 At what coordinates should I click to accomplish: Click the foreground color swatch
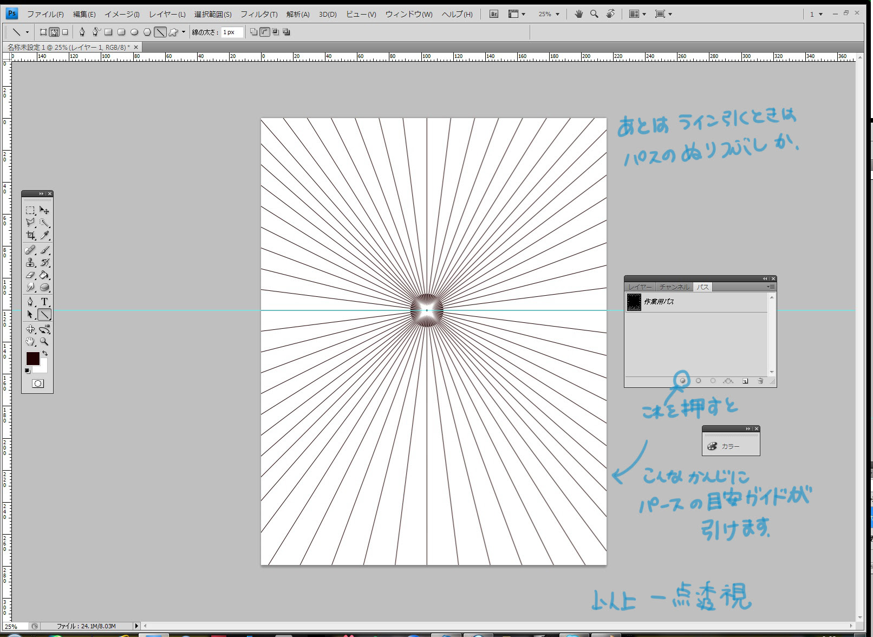(x=32, y=358)
